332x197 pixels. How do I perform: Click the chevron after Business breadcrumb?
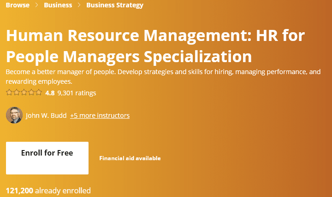point(79,5)
